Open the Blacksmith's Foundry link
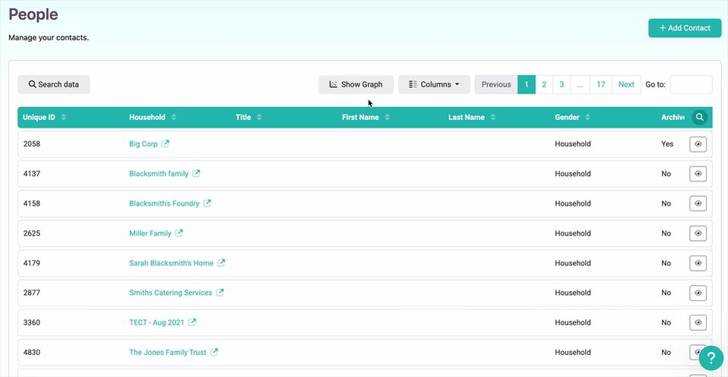 [164, 204]
